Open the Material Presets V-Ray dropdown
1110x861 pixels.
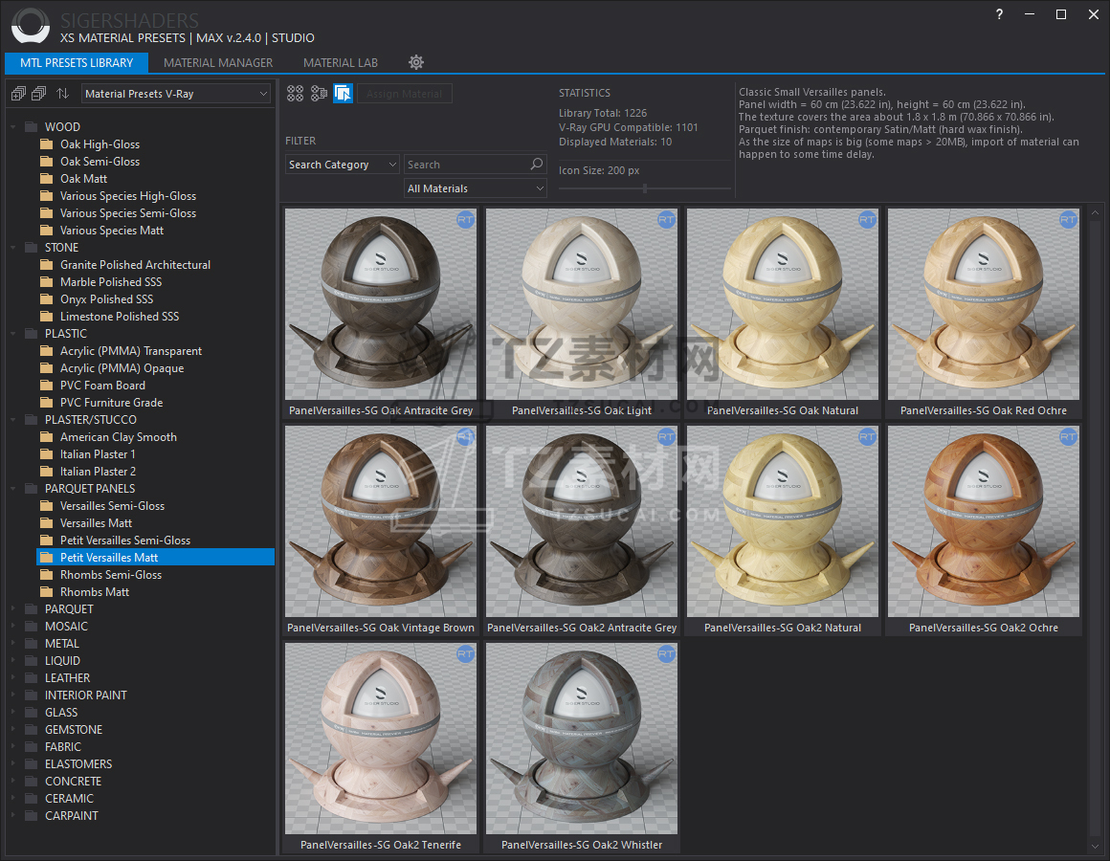[x=175, y=94]
